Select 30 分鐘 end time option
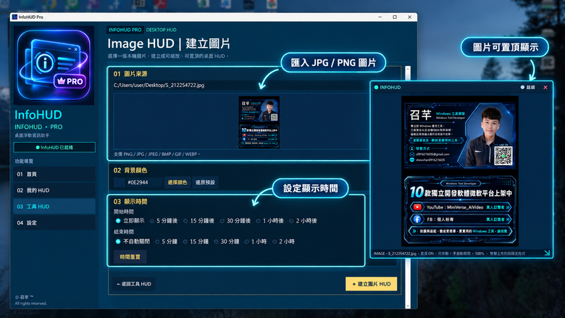The height and width of the screenshot is (318, 565). (x=227, y=241)
